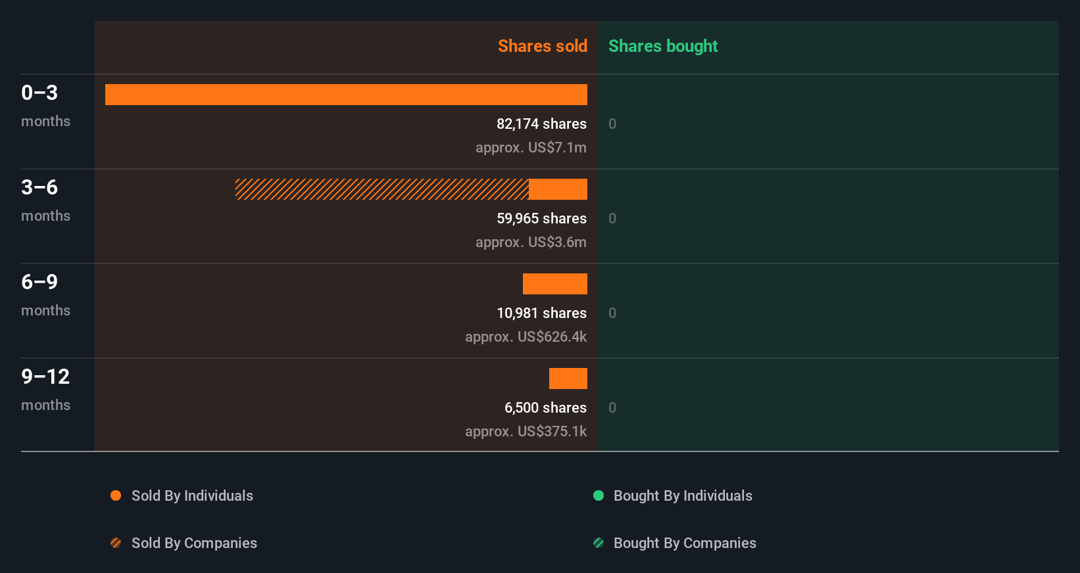The height and width of the screenshot is (573, 1080).
Task: Click the 6–9 months row label
Action: [45, 294]
